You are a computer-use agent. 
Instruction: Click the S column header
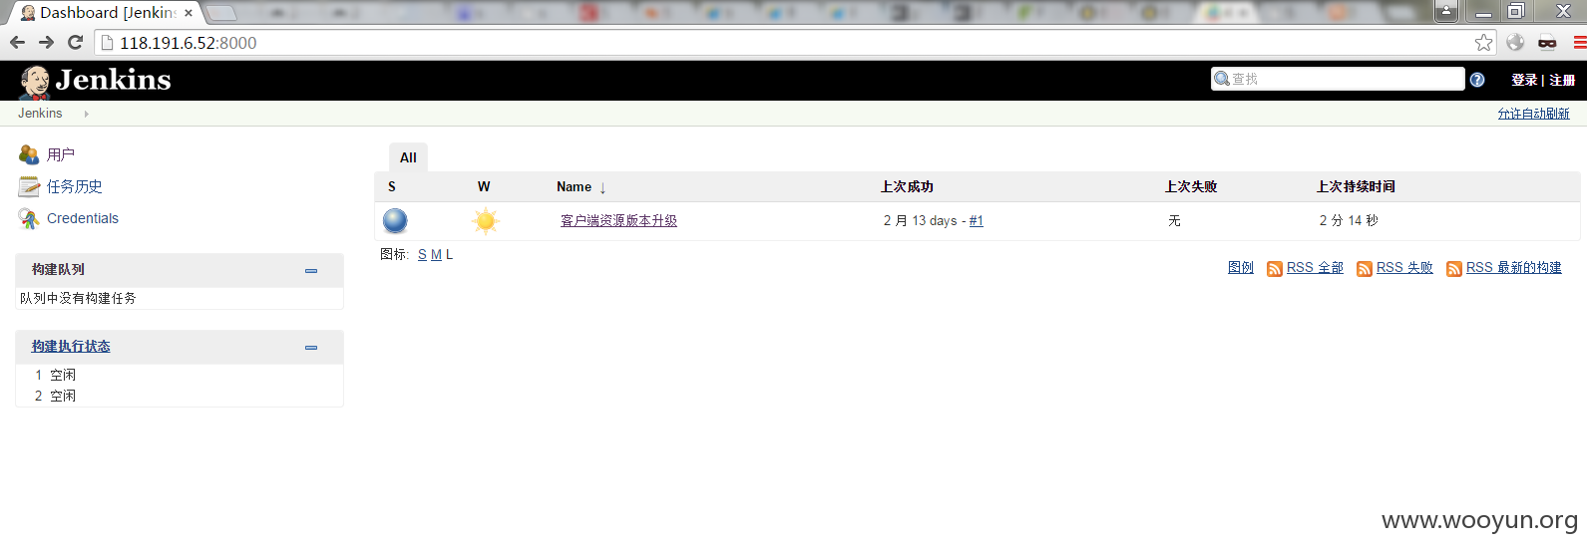(392, 187)
